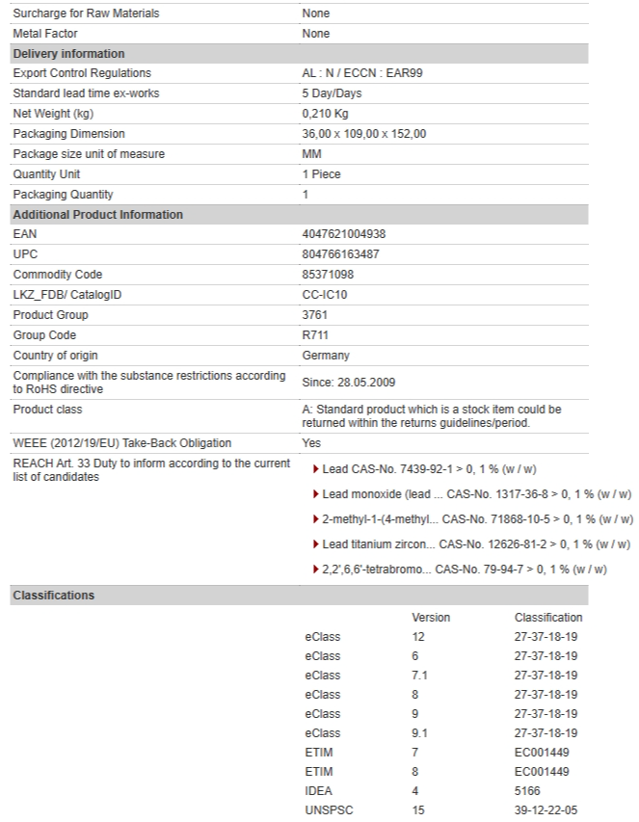Select Product Group value 3761
This screenshot has width=639, height=822.
point(314,315)
